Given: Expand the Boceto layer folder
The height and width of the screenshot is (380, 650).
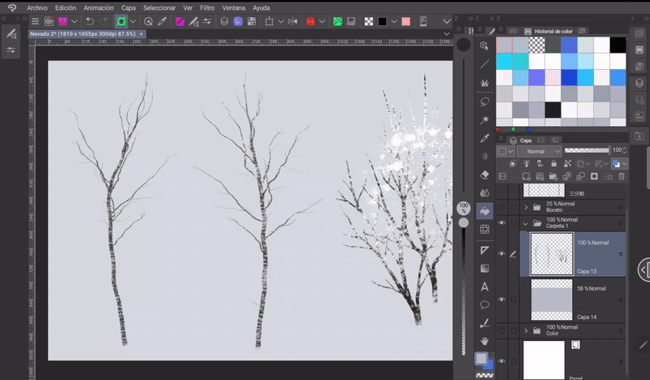Looking at the screenshot, I should [526, 206].
